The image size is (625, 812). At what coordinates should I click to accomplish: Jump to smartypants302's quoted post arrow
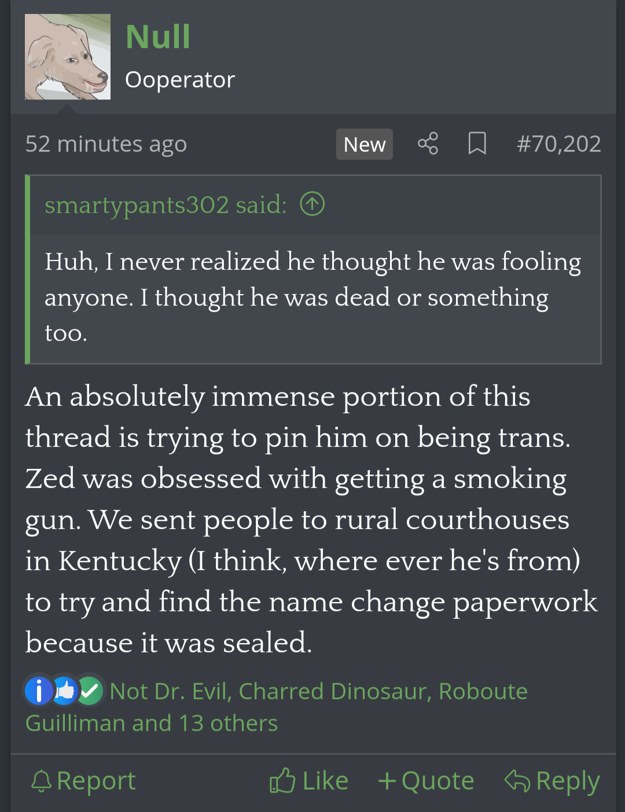[x=312, y=204]
